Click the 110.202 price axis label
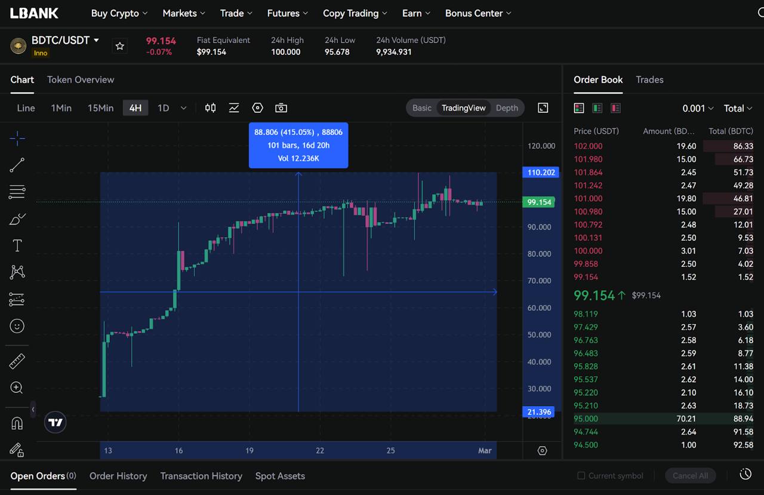 pyautogui.click(x=541, y=173)
